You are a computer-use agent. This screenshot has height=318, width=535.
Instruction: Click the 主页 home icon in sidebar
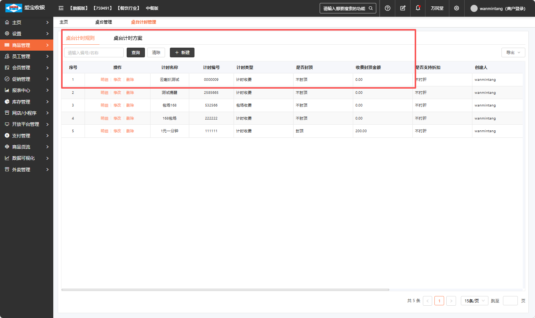pyautogui.click(x=7, y=22)
